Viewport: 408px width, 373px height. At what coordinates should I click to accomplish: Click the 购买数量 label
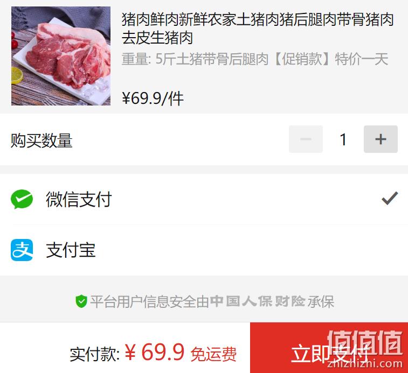coord(42,140)
